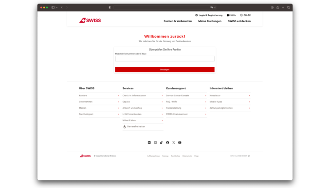Click Datenschutz footer link

(187, 156)
